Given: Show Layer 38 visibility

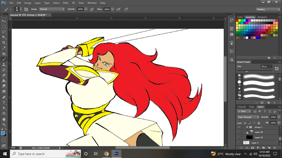Looking at the screenshot, I should [x=239, y=132].
